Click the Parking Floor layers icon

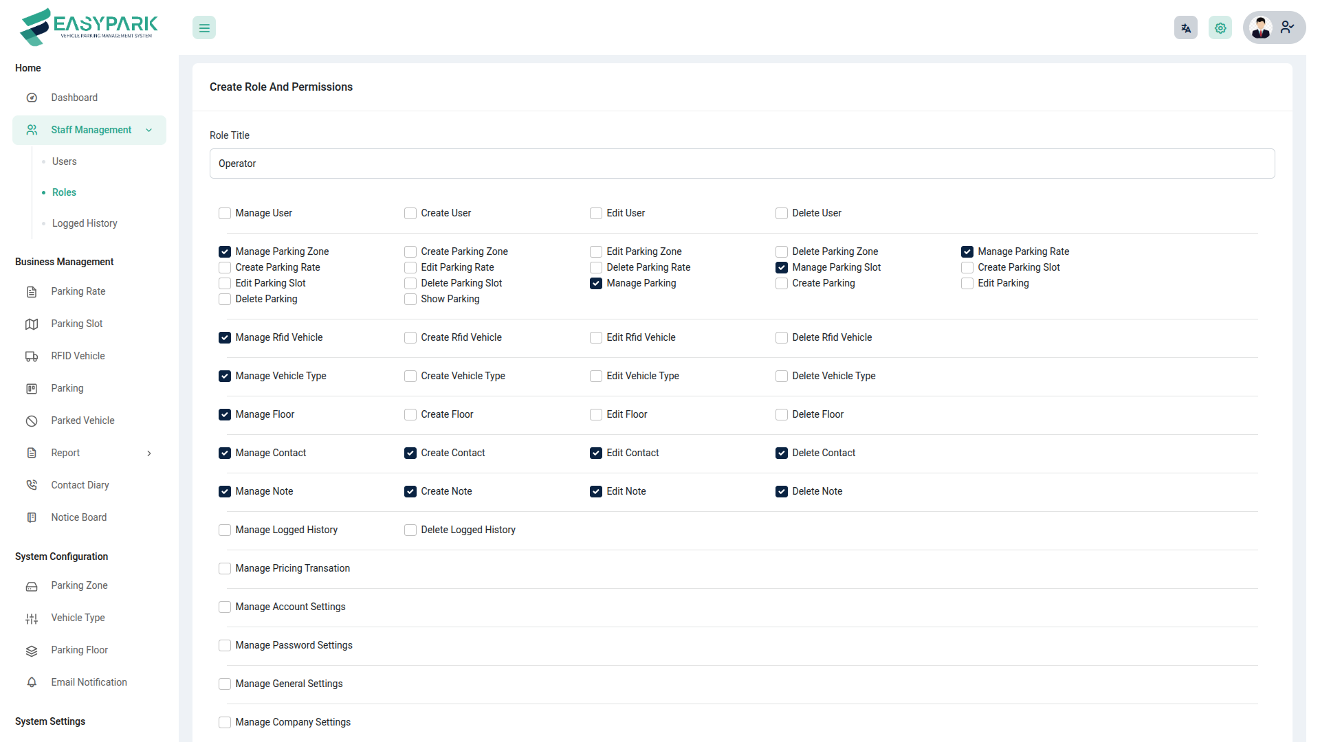coord(32,651)
